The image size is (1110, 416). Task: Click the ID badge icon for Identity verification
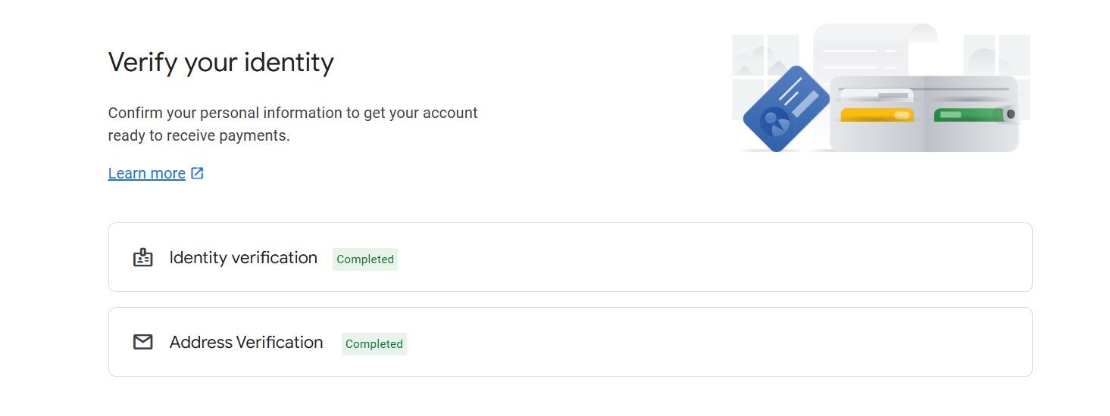click(143, 258)
